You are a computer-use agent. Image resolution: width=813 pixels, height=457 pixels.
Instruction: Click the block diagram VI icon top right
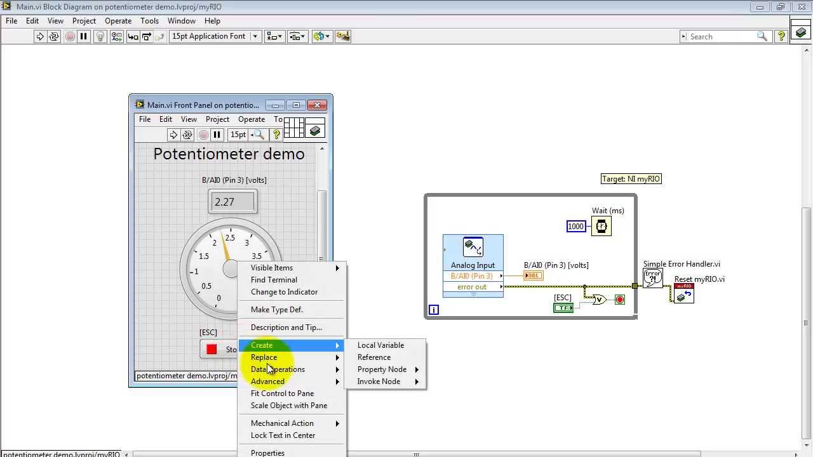[801, 30]
